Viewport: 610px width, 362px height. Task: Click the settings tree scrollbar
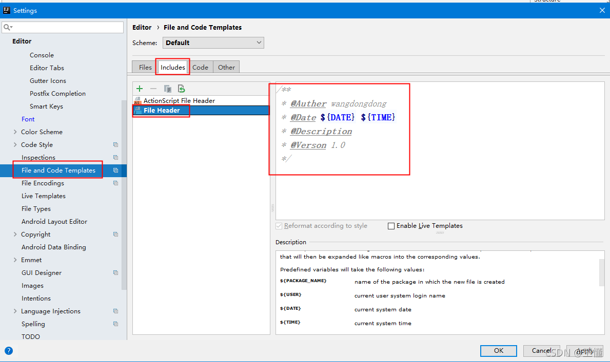click(124, 194)
